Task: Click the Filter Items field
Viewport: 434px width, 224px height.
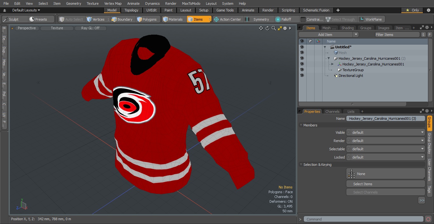Action: [x=397, y=35]
